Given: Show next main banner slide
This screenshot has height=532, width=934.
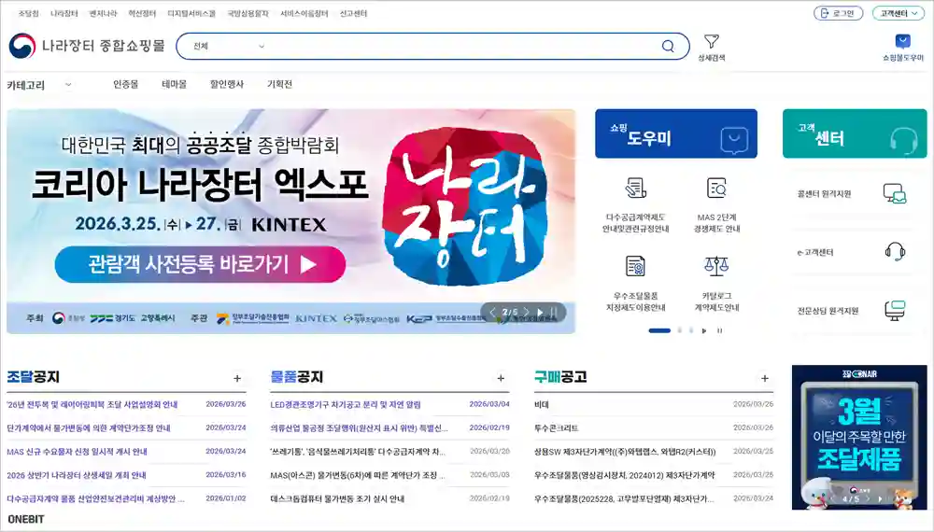Looking at the screenshot, I should (x=526, y=312).
